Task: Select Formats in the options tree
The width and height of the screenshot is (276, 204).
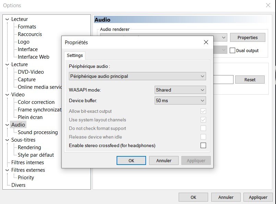Action: 27,27
